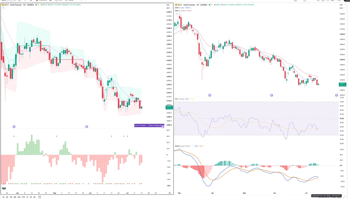
Task: Click the TradingView logo in left chart
Action: [4, 189]
